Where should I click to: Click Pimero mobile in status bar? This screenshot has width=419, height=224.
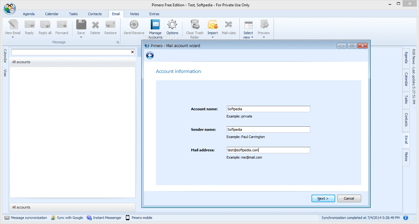[x=139, y=218]
